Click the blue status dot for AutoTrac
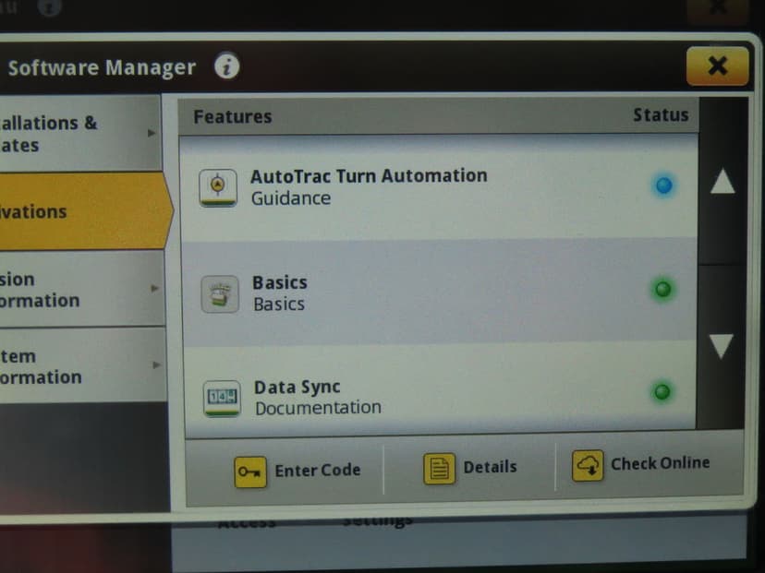This screenshot has width=765, height=573. 663,186
